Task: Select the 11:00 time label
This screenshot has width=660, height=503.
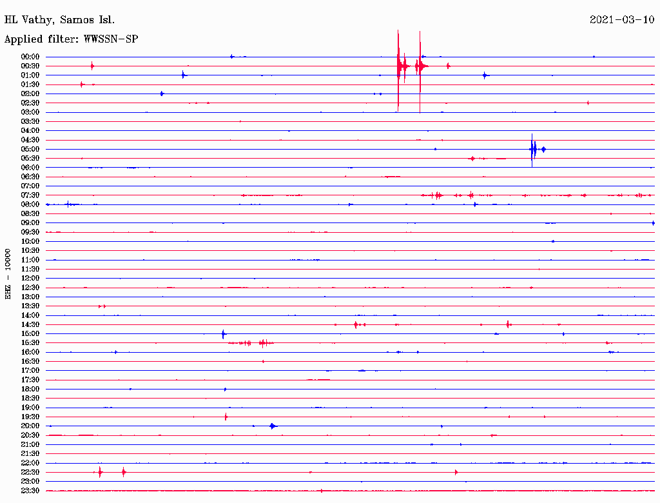Action: click(x=30, y=260)
